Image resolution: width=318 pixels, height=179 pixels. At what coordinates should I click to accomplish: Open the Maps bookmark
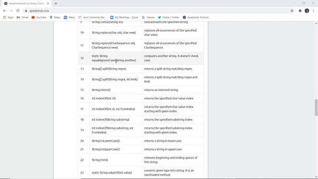click(55, 17)
